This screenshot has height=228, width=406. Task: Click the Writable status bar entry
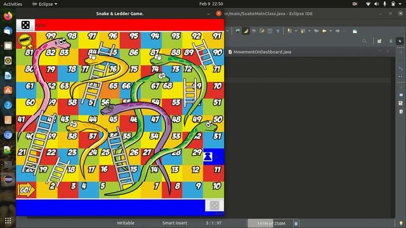(x=126, y=223)
